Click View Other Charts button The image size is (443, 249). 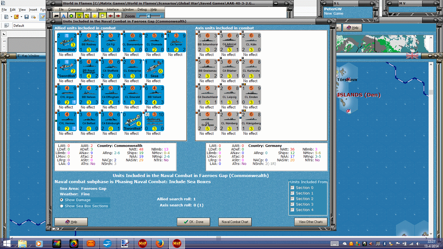click(x=311, y=222)
